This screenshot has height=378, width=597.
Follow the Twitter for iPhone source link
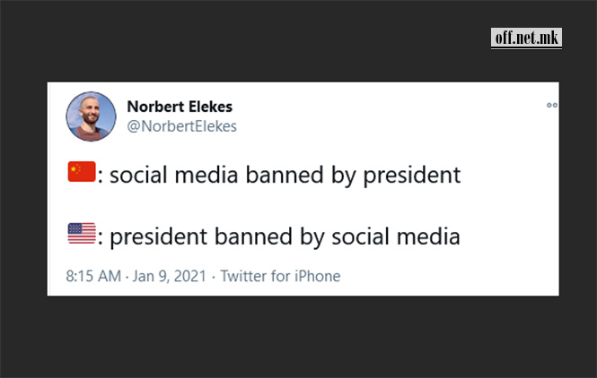[280, 276]
